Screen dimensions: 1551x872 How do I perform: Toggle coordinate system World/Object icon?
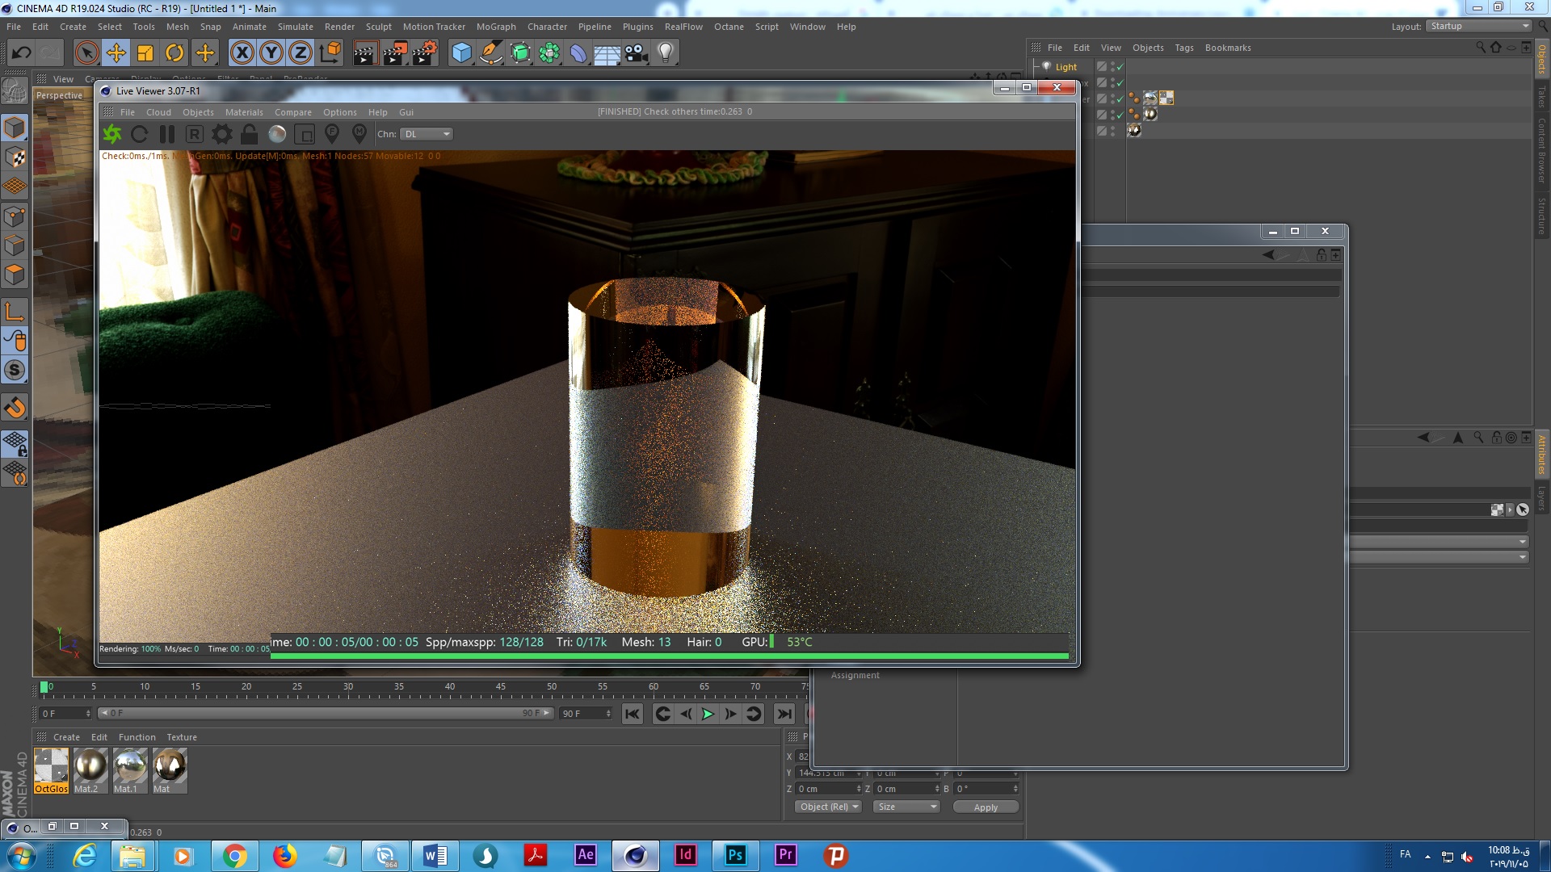(x=330, y=53)
